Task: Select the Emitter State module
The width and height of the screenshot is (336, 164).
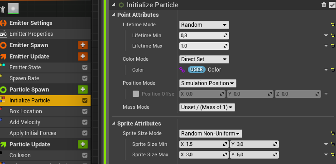Action: click(x=25, y=68)
